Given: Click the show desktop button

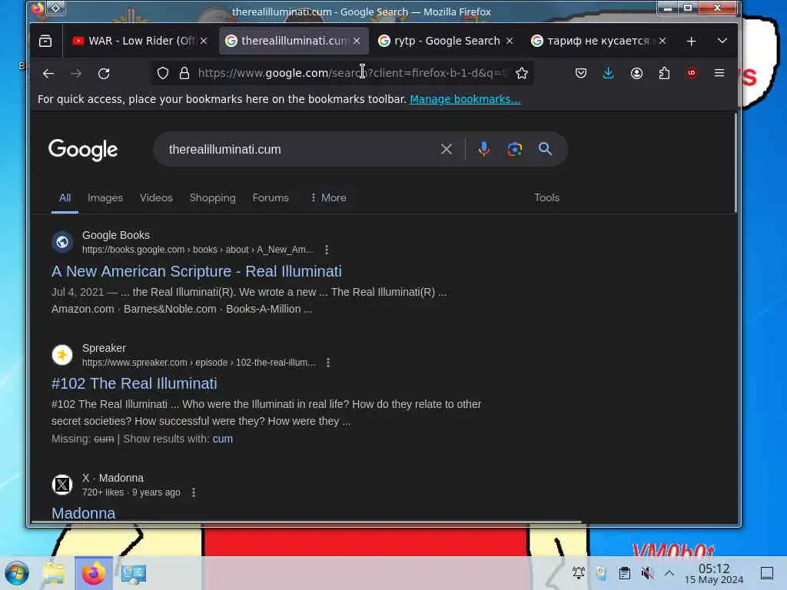Looking at the screenshot, I should point(767,573).
